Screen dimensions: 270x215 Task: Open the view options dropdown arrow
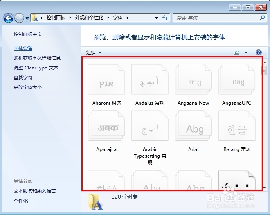(246, 52)
